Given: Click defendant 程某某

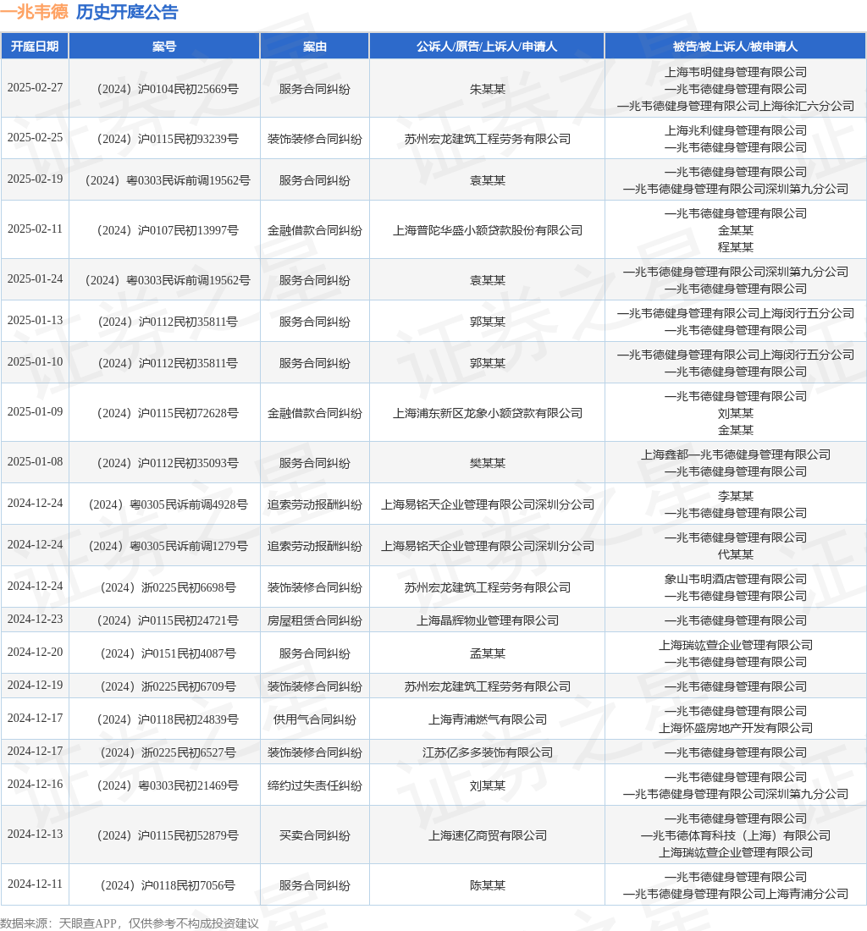Looking at the screenshot, I should pos(736,247).
